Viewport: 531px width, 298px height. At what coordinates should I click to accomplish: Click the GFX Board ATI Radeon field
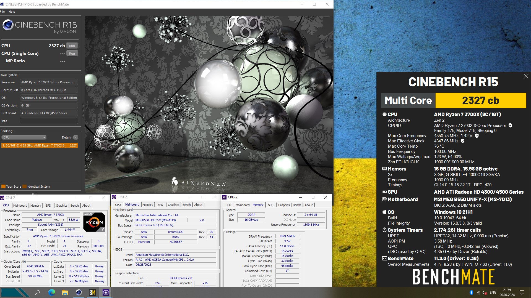(x=49, y=113)
